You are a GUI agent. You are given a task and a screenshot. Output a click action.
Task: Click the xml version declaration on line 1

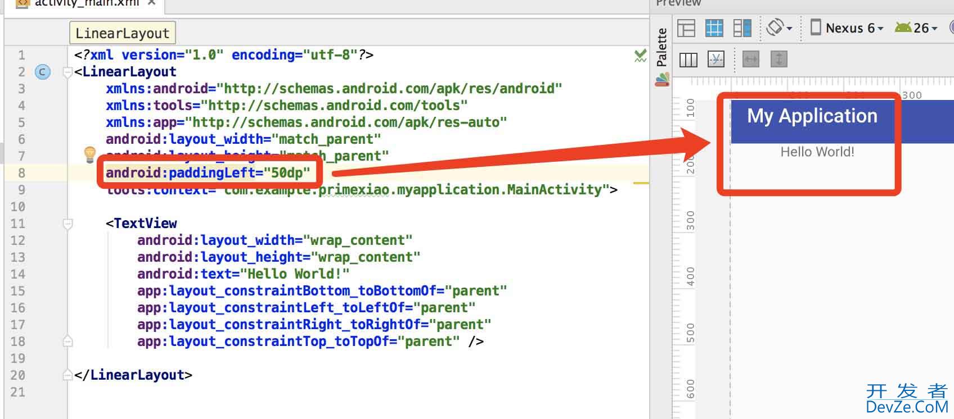(x=224, y=55)
